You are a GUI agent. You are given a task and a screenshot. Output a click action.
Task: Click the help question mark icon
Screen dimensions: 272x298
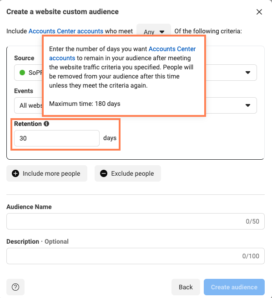[x=15, y=287]
